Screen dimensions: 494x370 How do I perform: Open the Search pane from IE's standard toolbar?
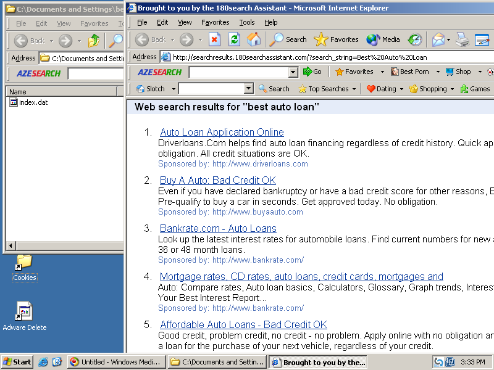[288, 39]
